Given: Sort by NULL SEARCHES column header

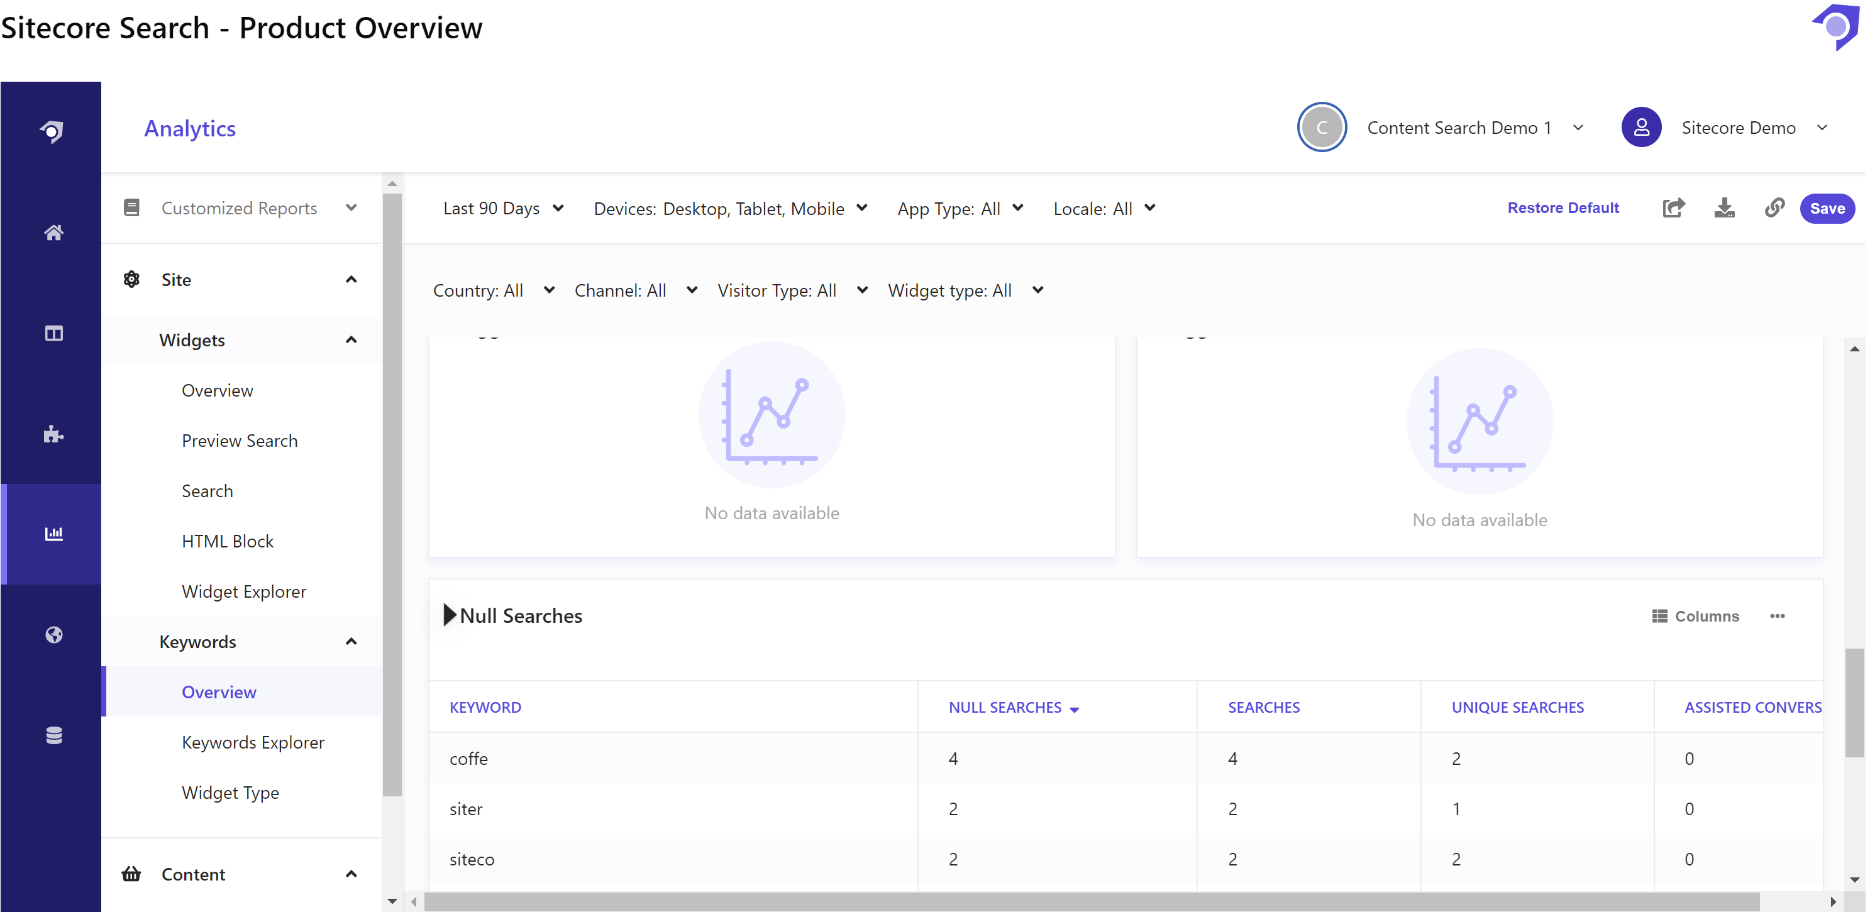Looking at the screenshot, I should click(1005, 707).
